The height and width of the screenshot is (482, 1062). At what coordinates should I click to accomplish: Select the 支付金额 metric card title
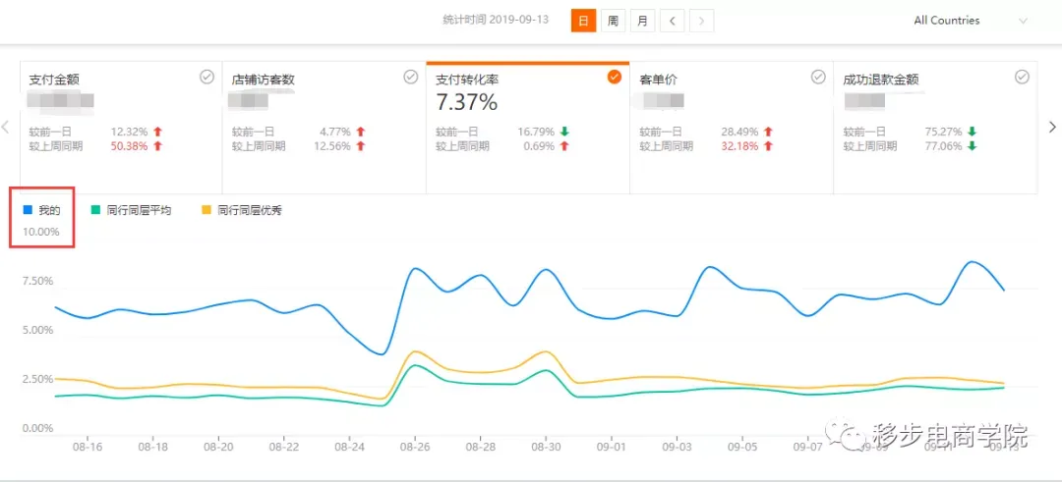[x=54, y=80]
